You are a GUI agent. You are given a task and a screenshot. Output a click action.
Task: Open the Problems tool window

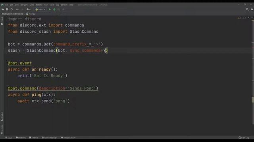pos(21,138)
